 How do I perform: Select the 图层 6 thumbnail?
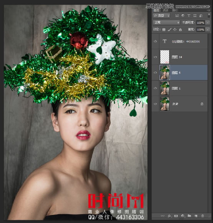pos(165,72)
